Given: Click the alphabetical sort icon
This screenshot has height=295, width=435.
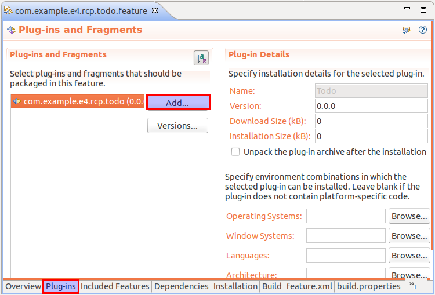Looking at the screenshot, I should (x=201, y=58).
